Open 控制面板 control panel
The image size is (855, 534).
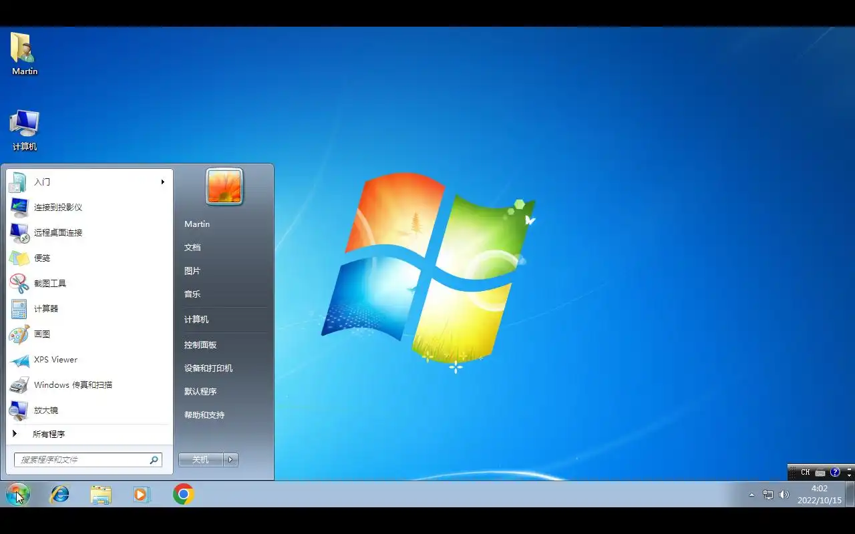coord(200,344)
